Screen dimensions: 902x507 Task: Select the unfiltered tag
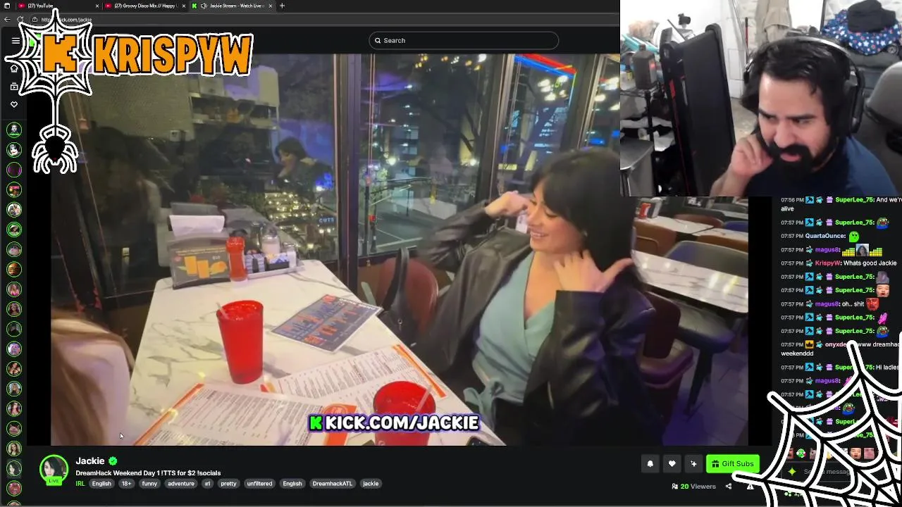click(259, 484)
